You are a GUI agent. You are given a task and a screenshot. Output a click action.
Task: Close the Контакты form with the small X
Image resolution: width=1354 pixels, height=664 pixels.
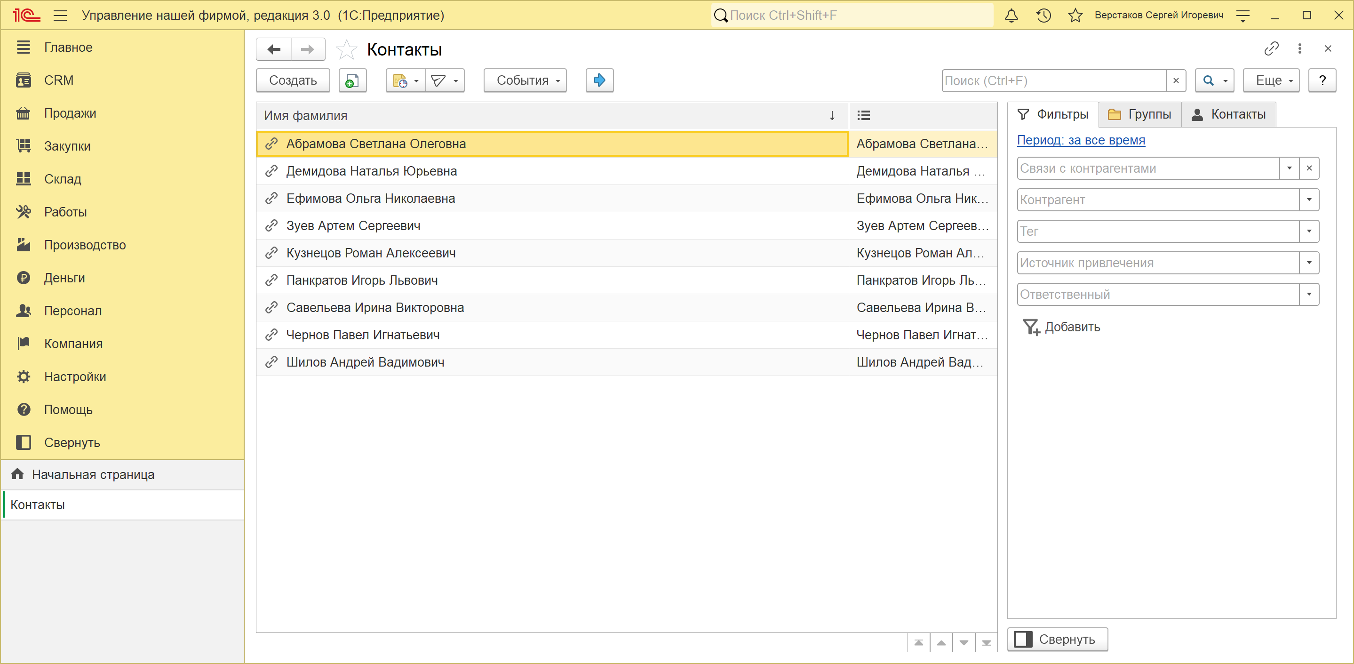click(x=1328, y=49)
